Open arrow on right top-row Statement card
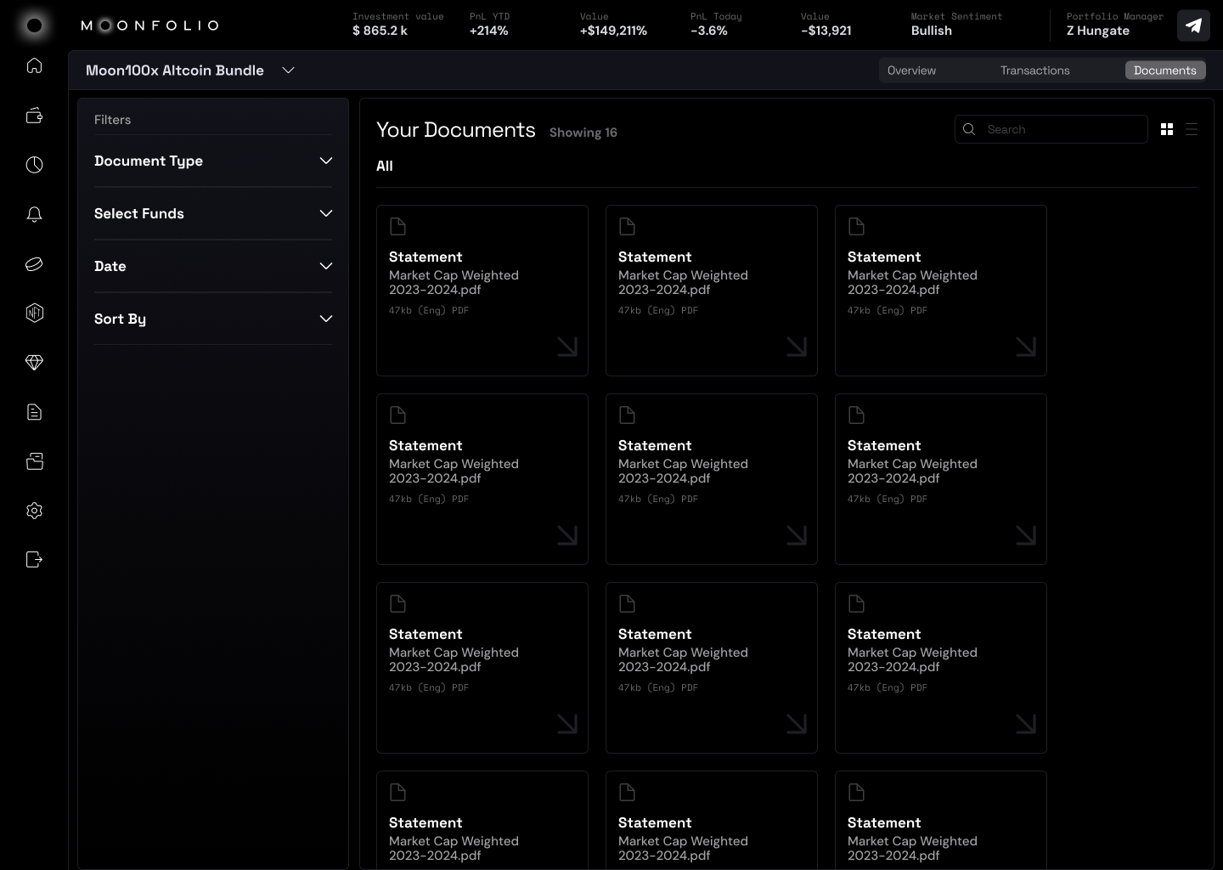 pyautogui.click(x=1026, y=347)
